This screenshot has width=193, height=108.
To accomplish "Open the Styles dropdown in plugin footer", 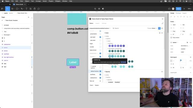I will click(97, 85).
